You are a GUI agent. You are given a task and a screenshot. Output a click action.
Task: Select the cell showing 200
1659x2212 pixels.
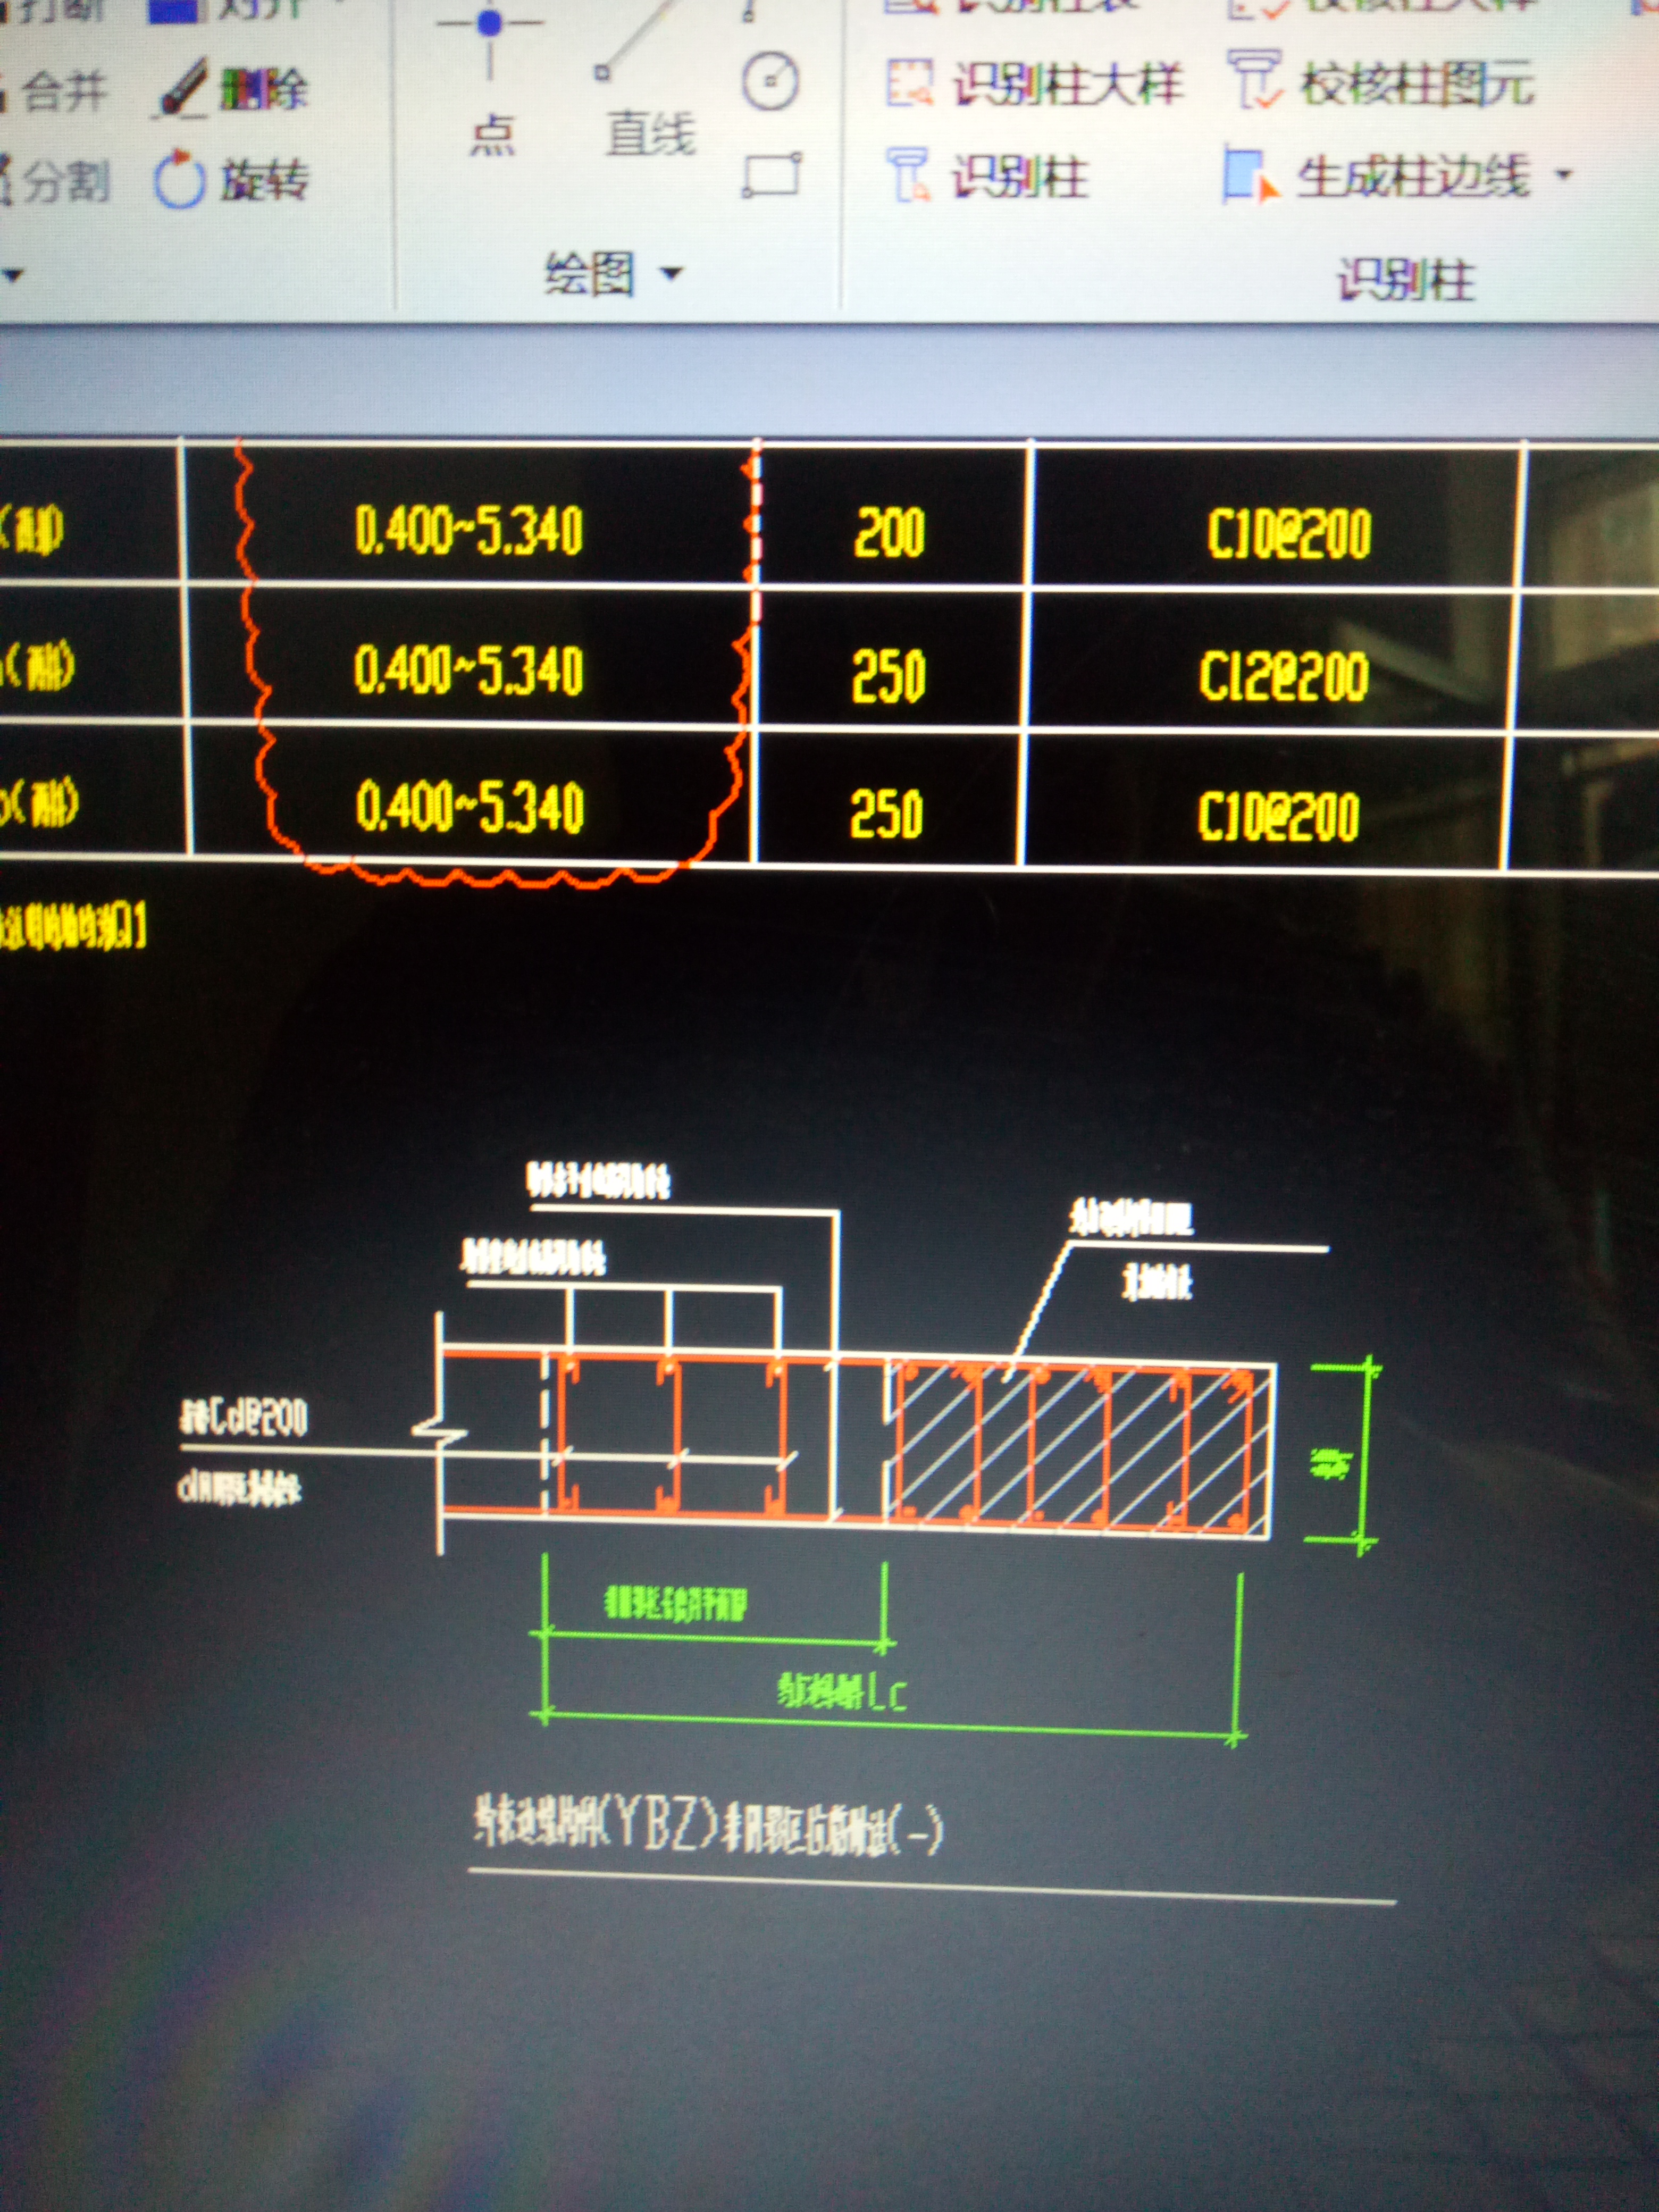890,532
